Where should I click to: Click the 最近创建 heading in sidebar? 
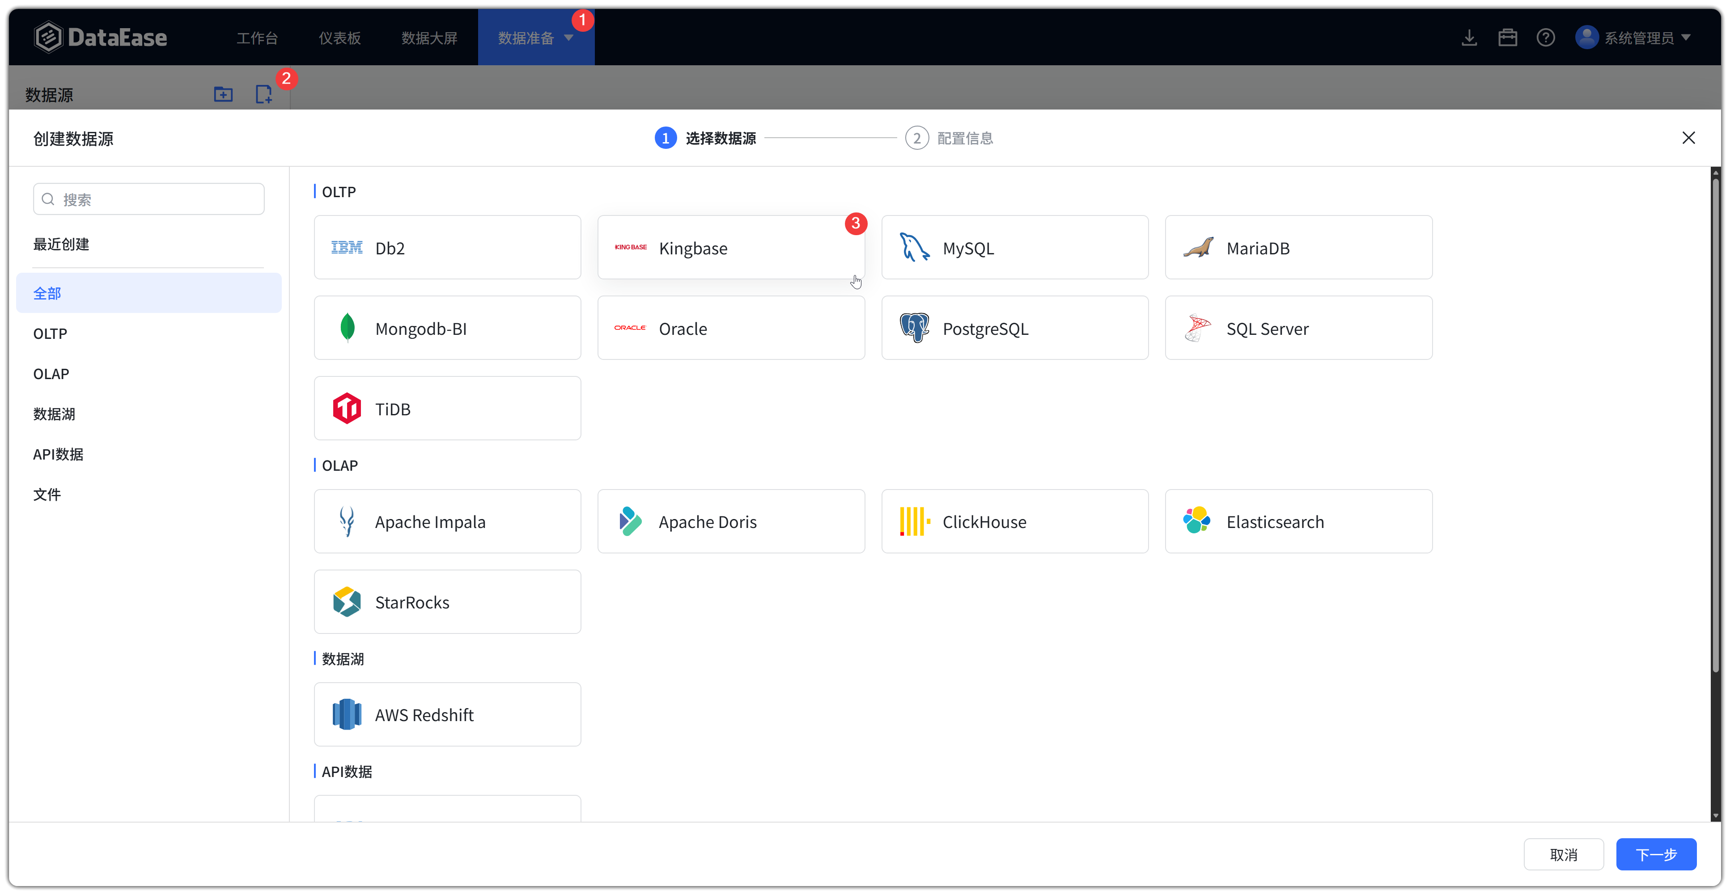pos(61,244)
